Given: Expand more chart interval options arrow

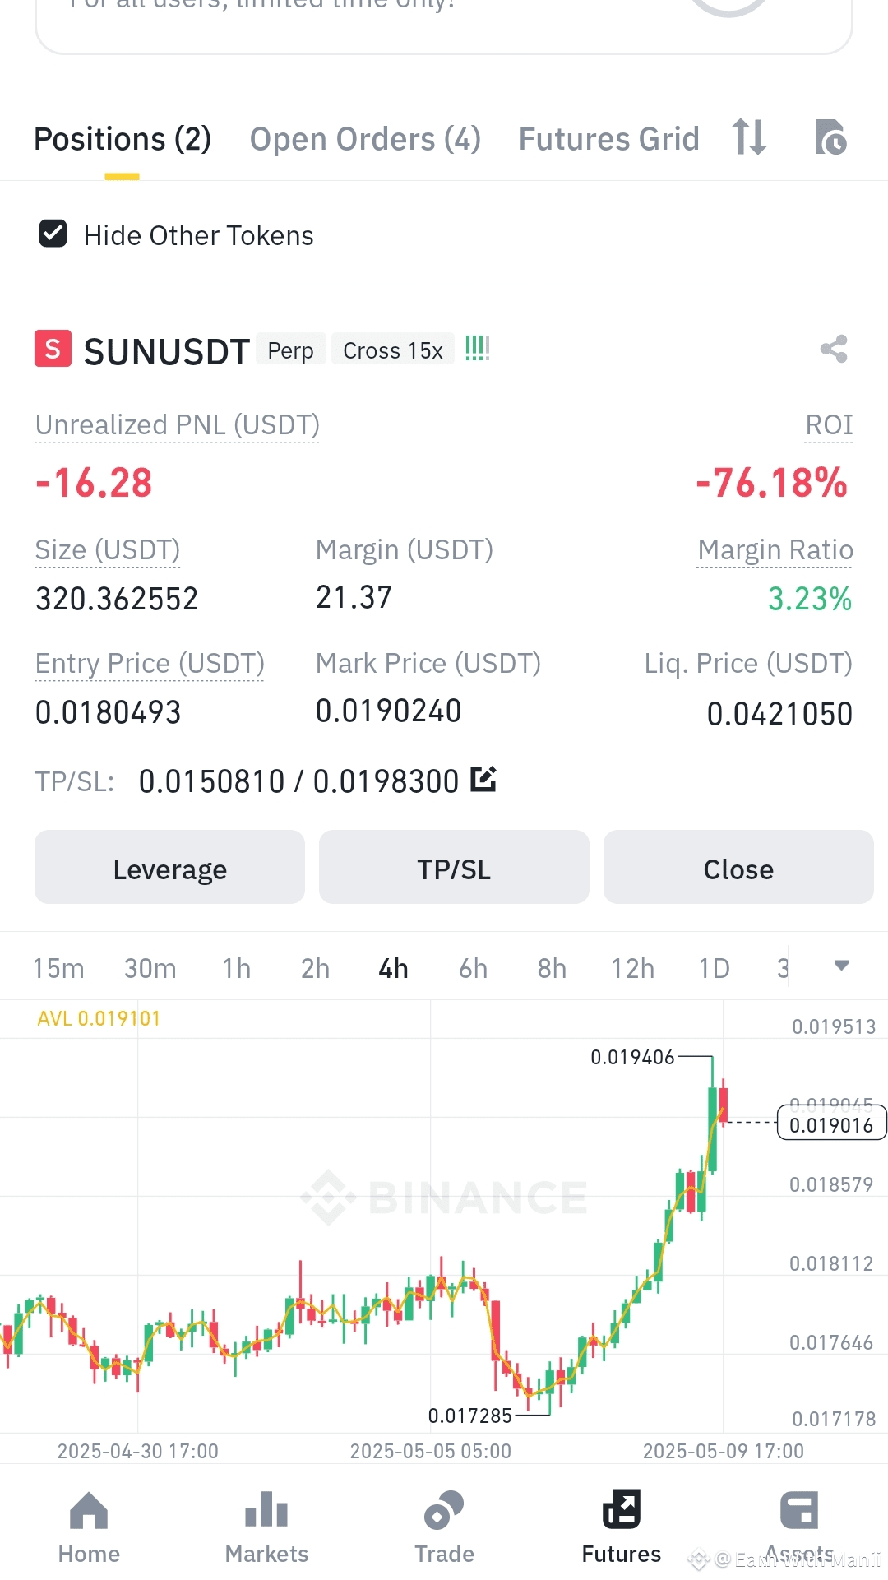Looking at the screenshot, I should (841, 966).
